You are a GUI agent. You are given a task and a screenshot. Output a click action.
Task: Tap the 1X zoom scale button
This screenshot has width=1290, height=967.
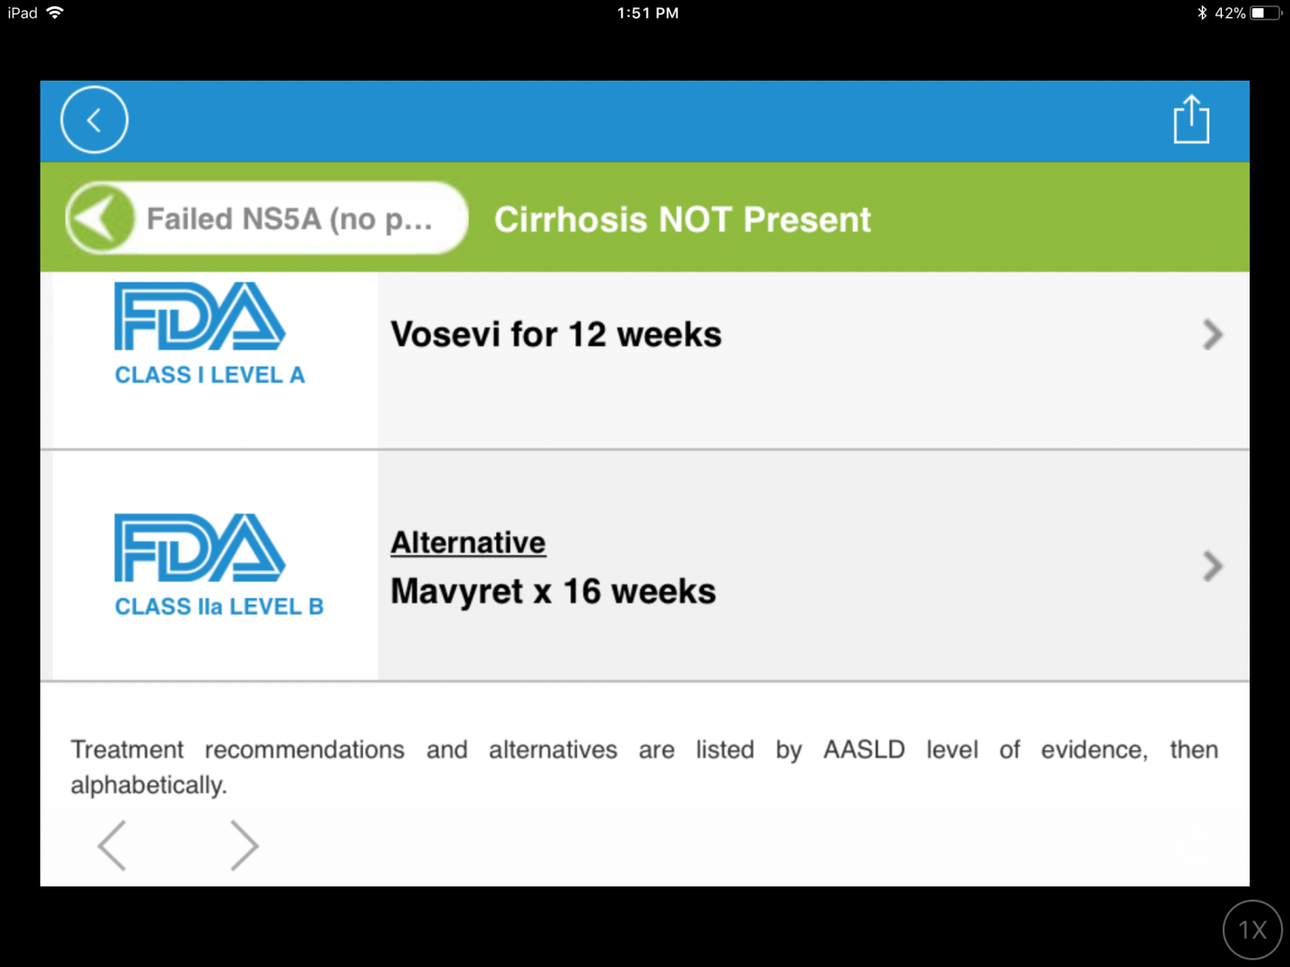(x=1252, y=930)
